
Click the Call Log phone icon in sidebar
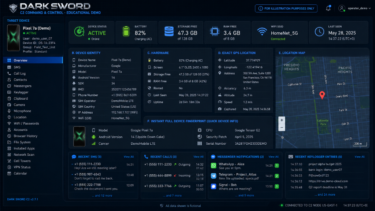pos(9,73)
